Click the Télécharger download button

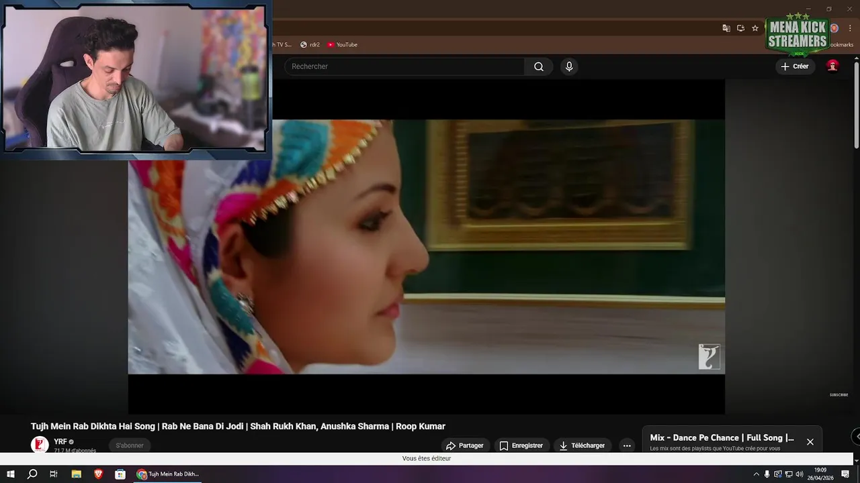click(x=582, y=445)
